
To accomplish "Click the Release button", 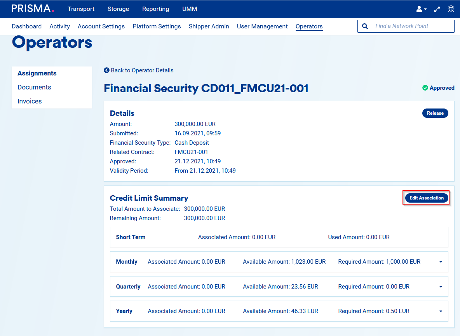I will click(435, 113).
